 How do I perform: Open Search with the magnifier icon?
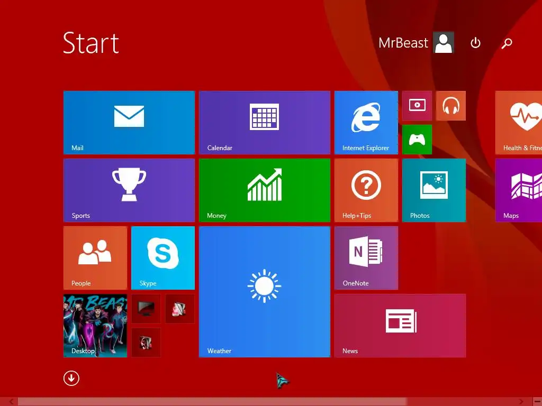(x=507, y=43)
